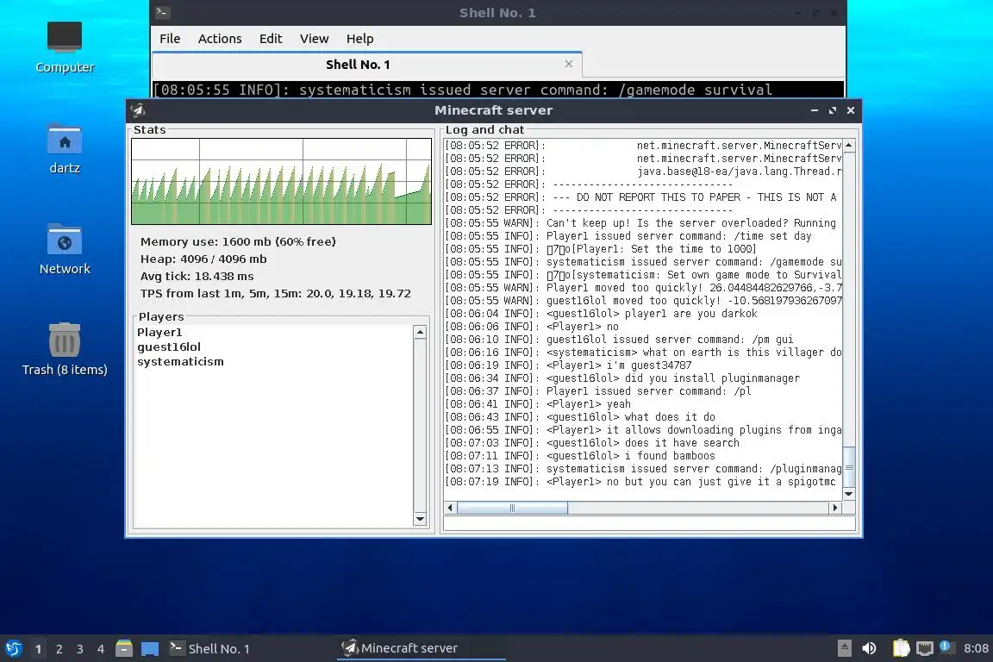This screenshot has width=993, height=662.
Task: Switch to workspace 4 in the taskbar
Action: coord(101,649)
